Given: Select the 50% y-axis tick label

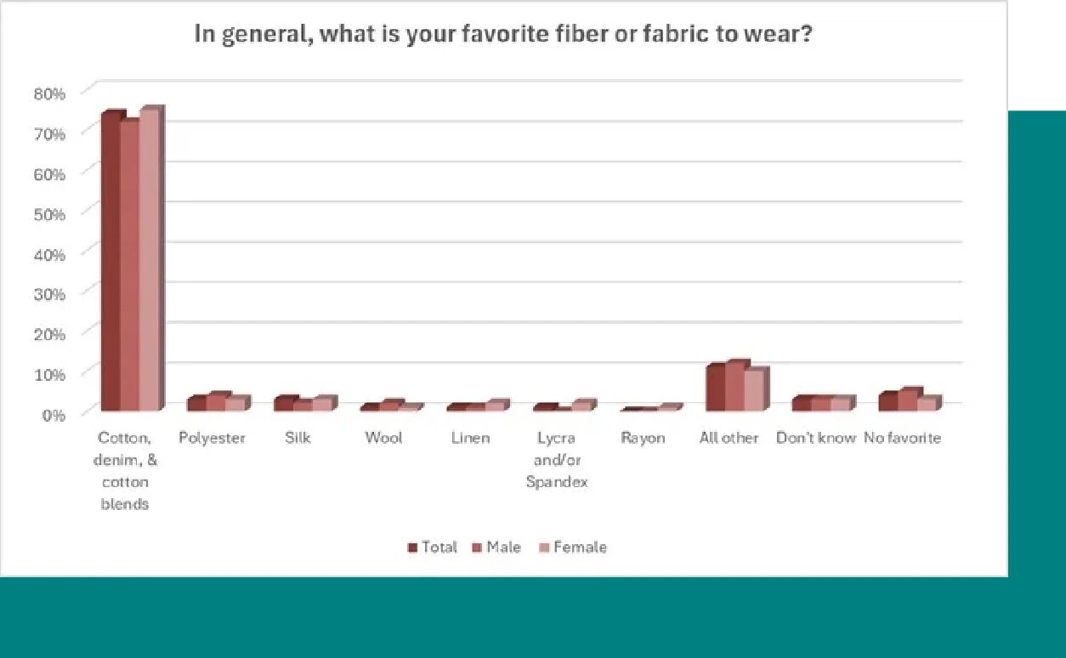Looking at the screenshot, I should tap(49, 214).
